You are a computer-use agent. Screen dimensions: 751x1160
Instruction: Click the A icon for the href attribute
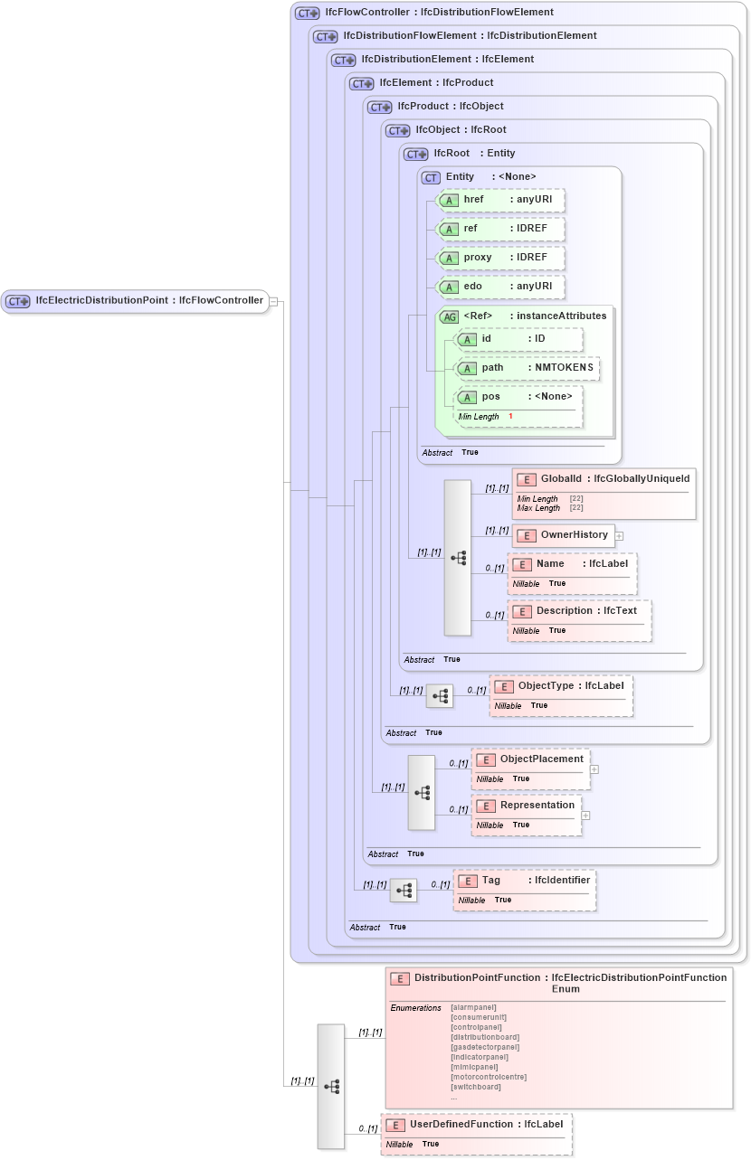[x=449, y=200]
